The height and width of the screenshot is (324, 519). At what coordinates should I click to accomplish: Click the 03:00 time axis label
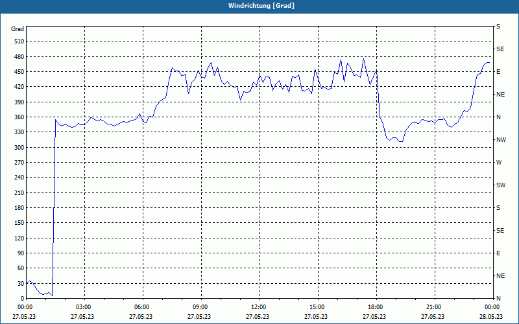point(85,307)
